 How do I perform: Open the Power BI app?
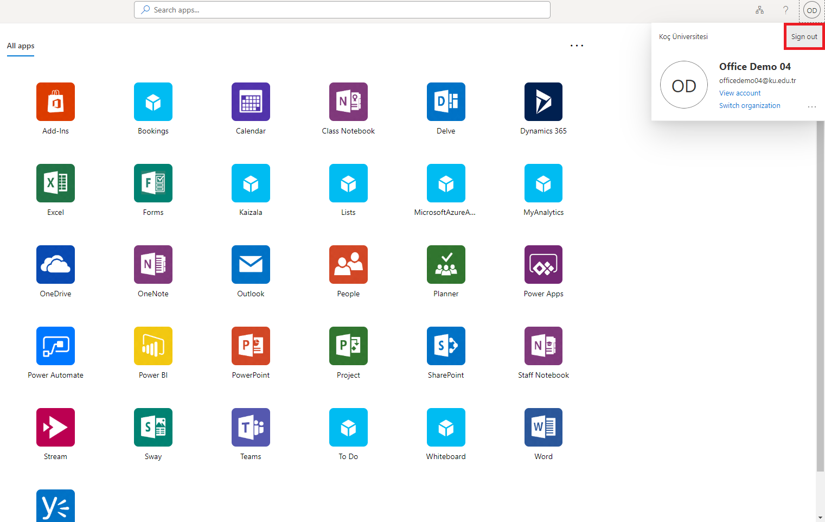[x=153, y=346]
